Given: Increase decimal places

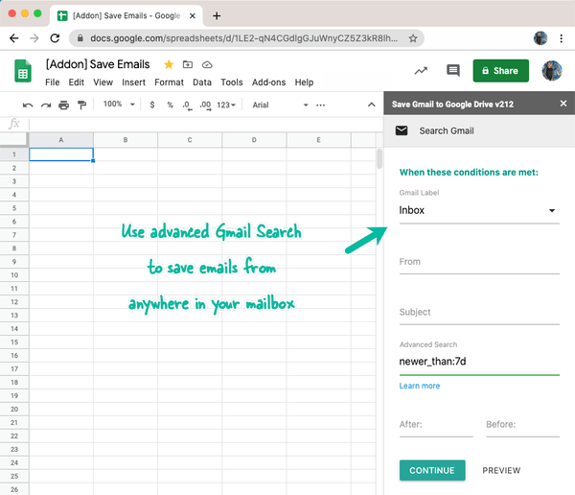Looking at the screenshot, I should tap(205, 106).
